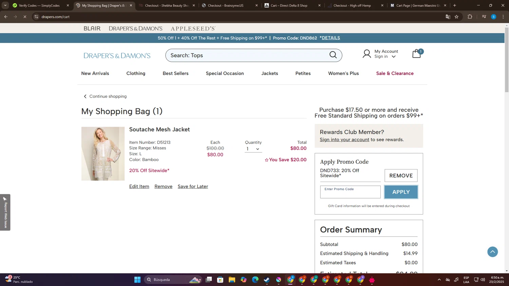Click the Enter Promo Code field
This screenshot has width=509, height=286.
(350, 192)
